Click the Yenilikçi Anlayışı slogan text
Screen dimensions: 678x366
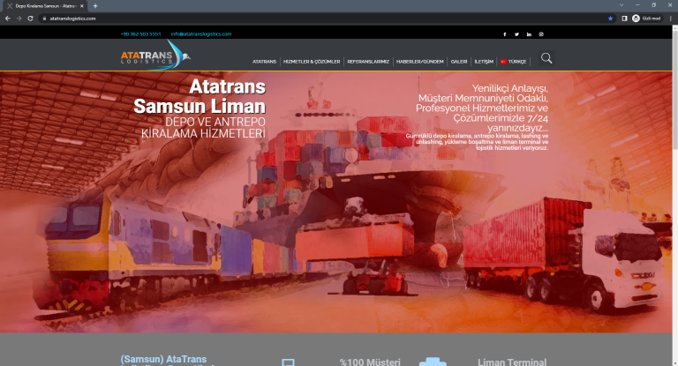[x=482, y=108]
